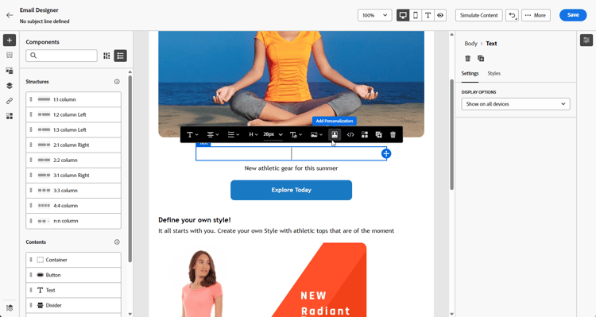
Task: Select the layers icon in the left sidebar
Action: [10, 86]
